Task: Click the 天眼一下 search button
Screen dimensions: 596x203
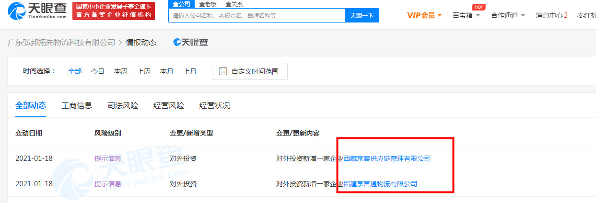Action: (362, 15)
